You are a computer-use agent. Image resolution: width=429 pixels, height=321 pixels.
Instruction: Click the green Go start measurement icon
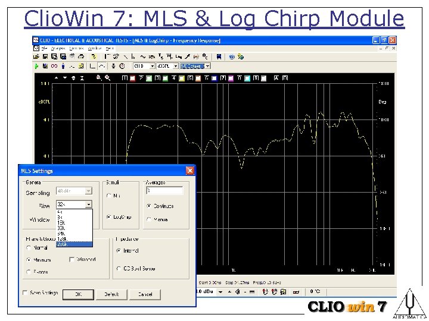click(37, 66)
